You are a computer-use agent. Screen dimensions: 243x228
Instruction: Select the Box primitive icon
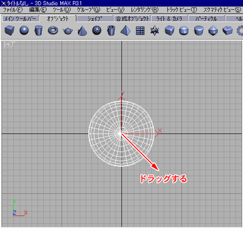[9, 31]
